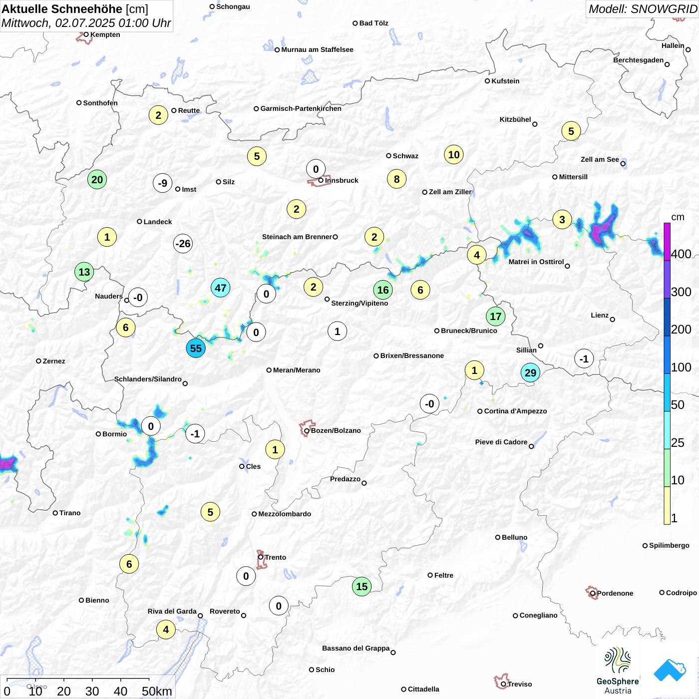The width and height of the screenshot is (699, 699).
Task: Select the station marker showing -9 near Imst
Action: pos(163,183)
